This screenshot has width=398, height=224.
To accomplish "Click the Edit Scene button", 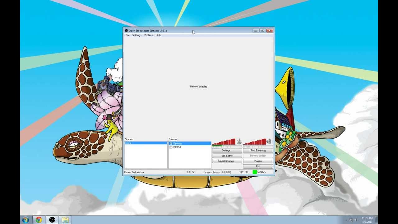I will [x=227, y=156].
